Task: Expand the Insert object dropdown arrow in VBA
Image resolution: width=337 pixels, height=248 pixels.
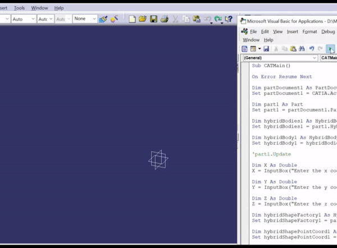Action: (259, 49)
